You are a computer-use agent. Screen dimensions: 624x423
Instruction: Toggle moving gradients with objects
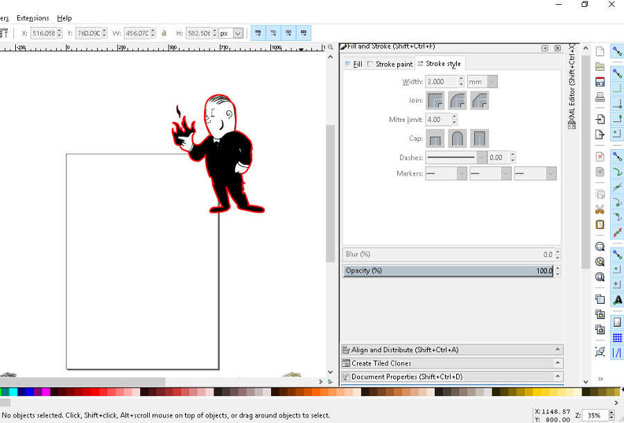coord(288,33)
